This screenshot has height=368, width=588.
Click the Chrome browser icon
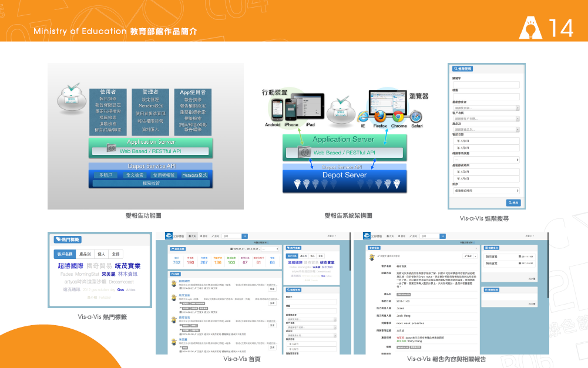398,116
